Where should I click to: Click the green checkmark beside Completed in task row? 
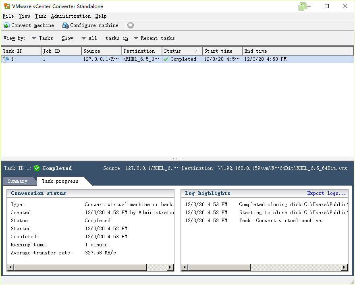coord(166,59)
